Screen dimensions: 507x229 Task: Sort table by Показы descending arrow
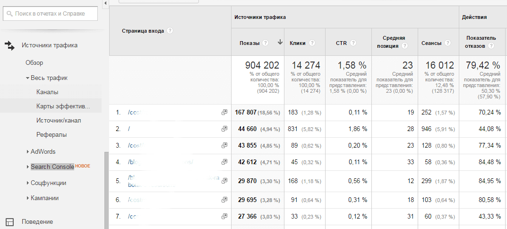pyautogui.click(x=280, y=43)
